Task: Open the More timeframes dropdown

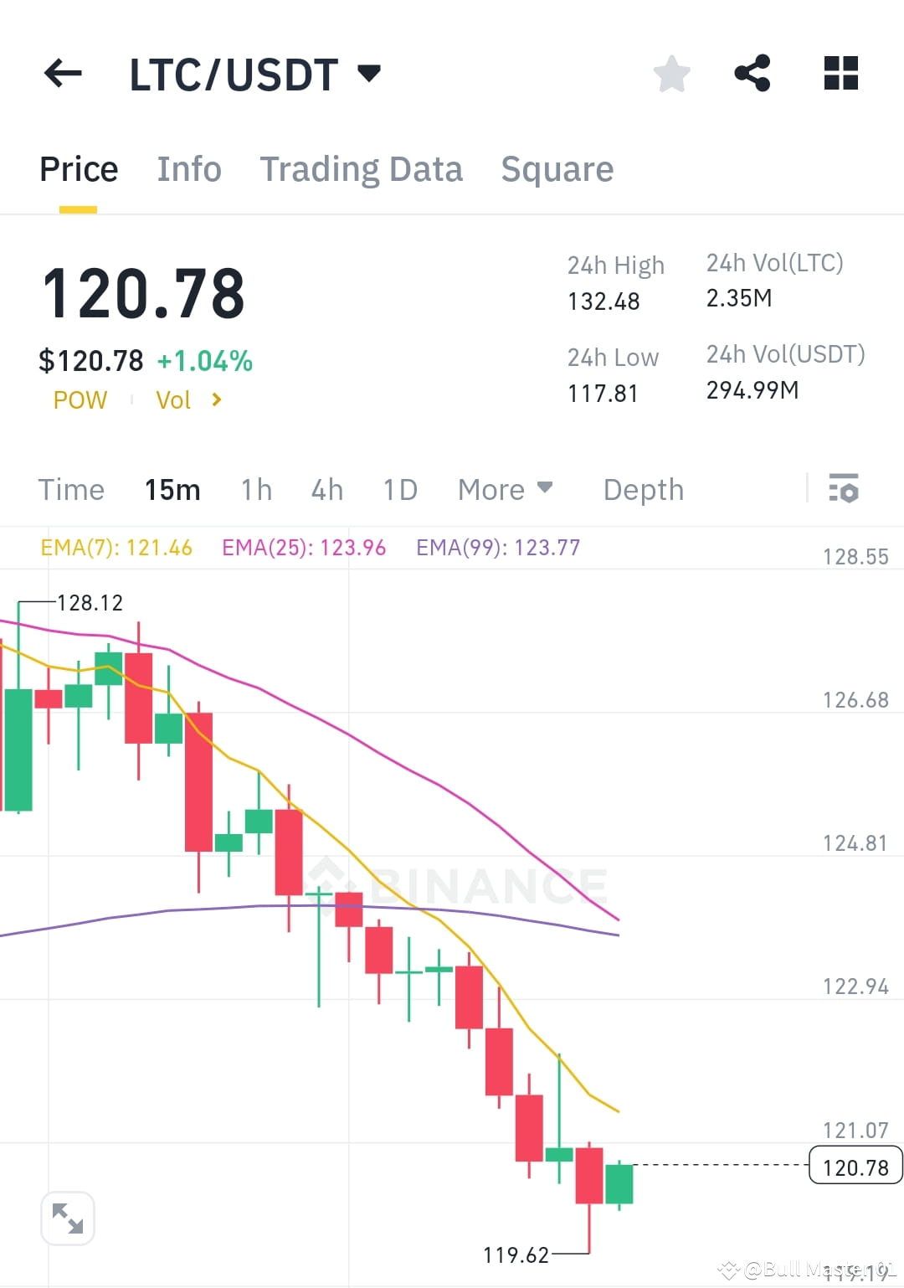Action: click(506, 489)
